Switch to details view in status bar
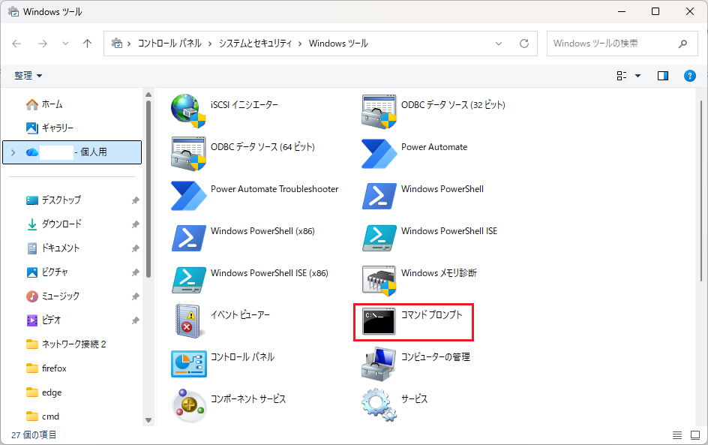The width and height of the screenshot is (708, 445). point(677,435)
